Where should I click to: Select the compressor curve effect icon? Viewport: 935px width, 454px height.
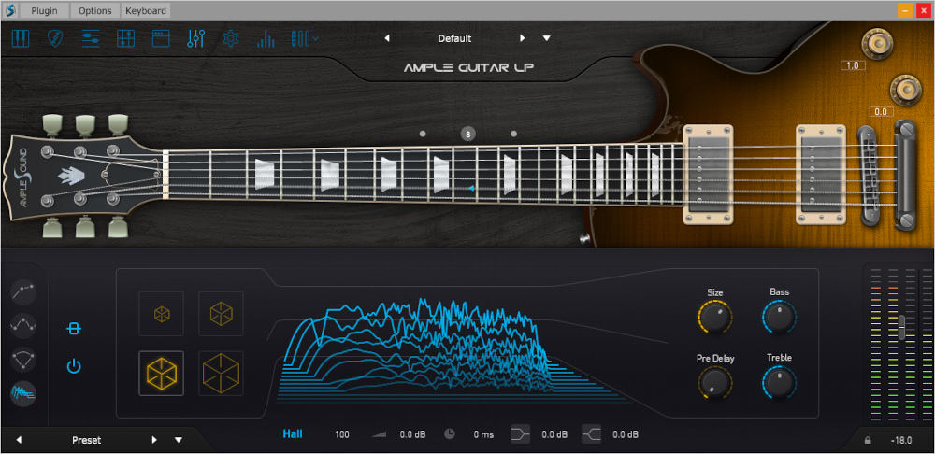tap(24, 291)
